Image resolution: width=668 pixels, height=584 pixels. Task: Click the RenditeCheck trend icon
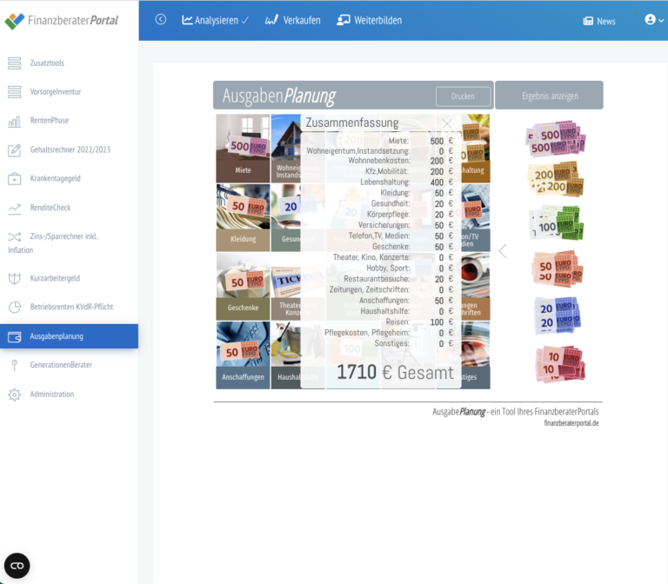tap(15, 208)
